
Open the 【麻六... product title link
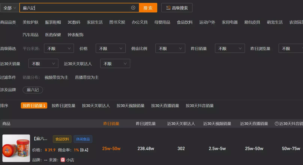(40, 139)
